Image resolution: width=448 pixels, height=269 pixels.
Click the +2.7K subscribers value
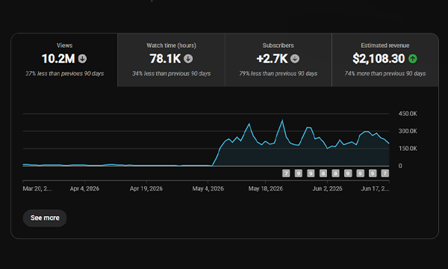[272, 58]
